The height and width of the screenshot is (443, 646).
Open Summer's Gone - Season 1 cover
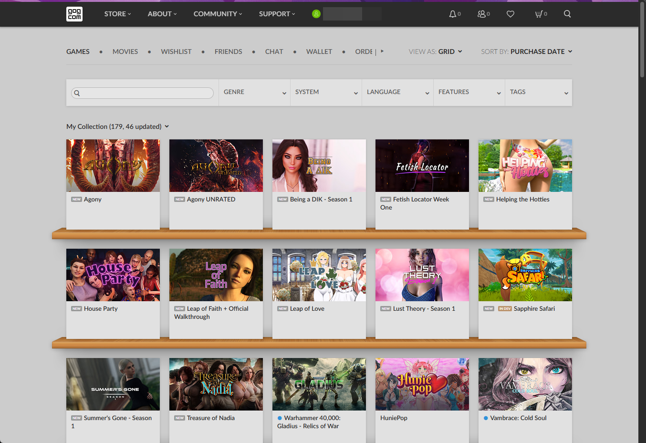tap(113, 384)
